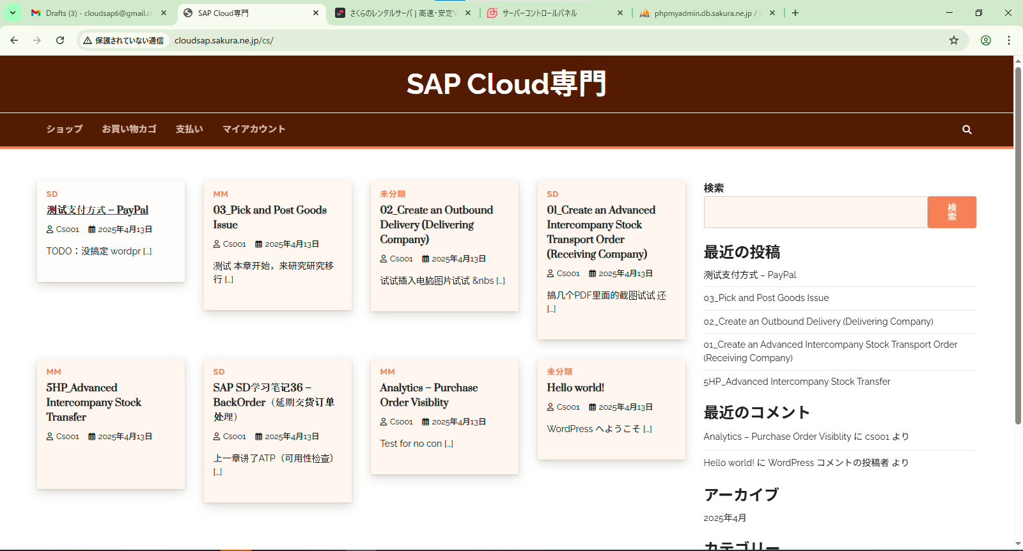Go forward in browser history
1023x551 pixels.
click(37, 40)
